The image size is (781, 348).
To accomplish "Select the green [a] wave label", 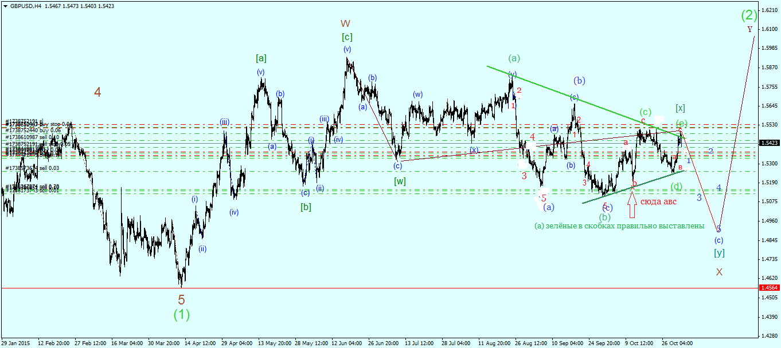I will [261, 58].
